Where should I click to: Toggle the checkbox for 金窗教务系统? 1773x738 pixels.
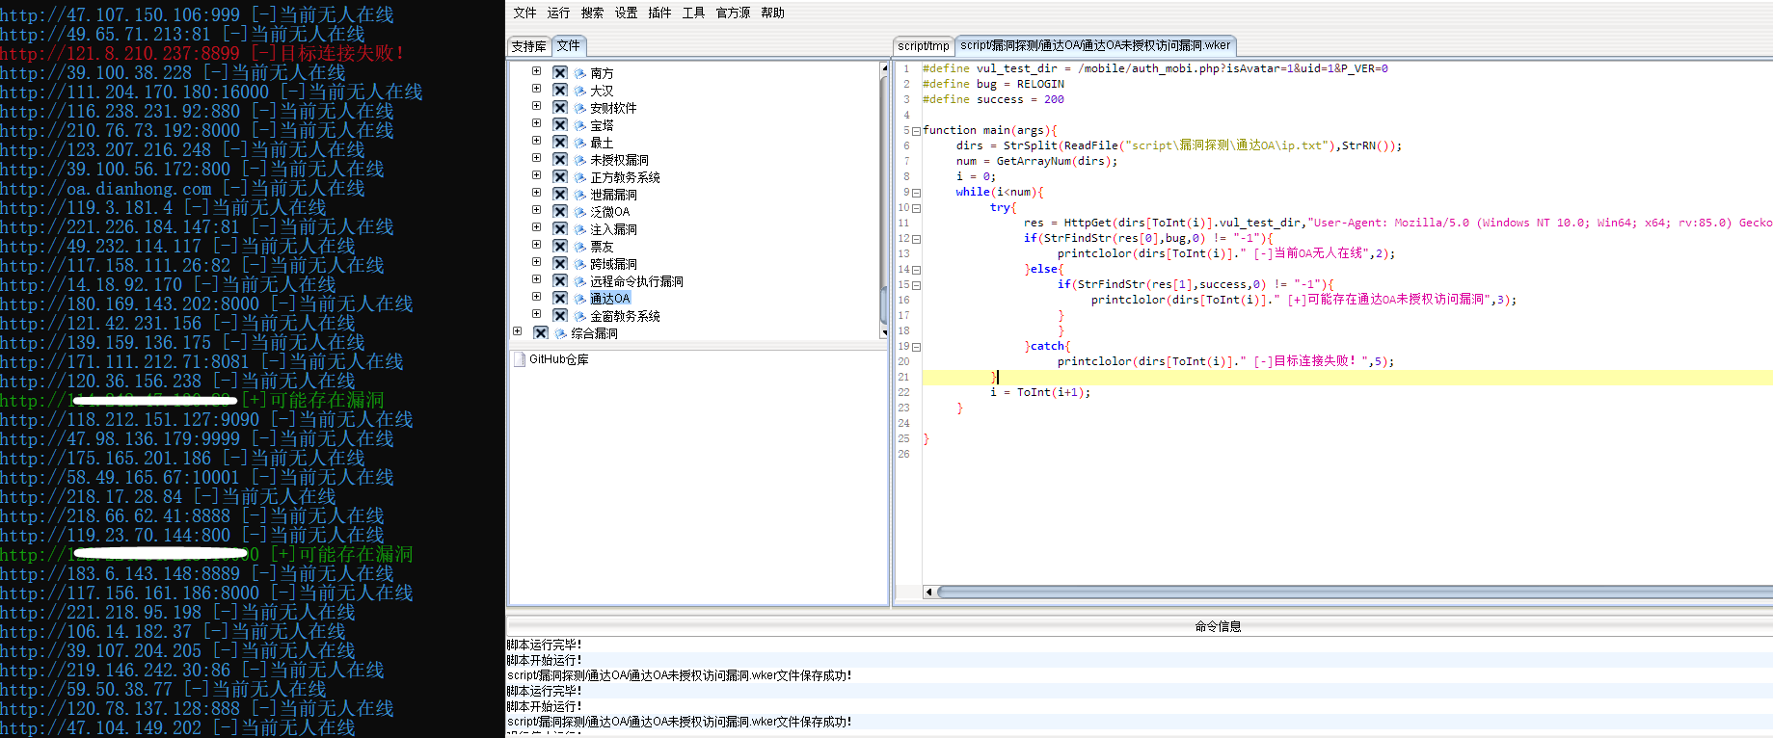[559, 315]
